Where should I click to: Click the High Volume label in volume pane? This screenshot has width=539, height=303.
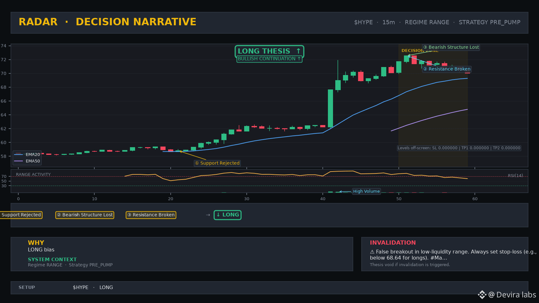(366, 191)
